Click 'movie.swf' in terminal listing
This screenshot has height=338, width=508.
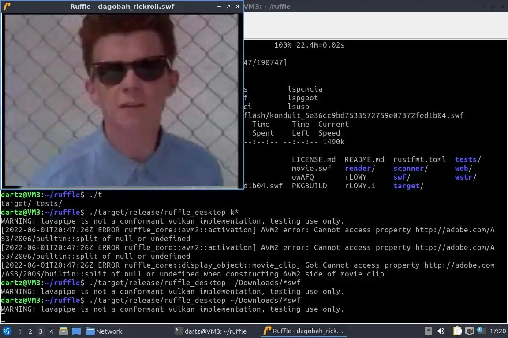tap(311, 168)
